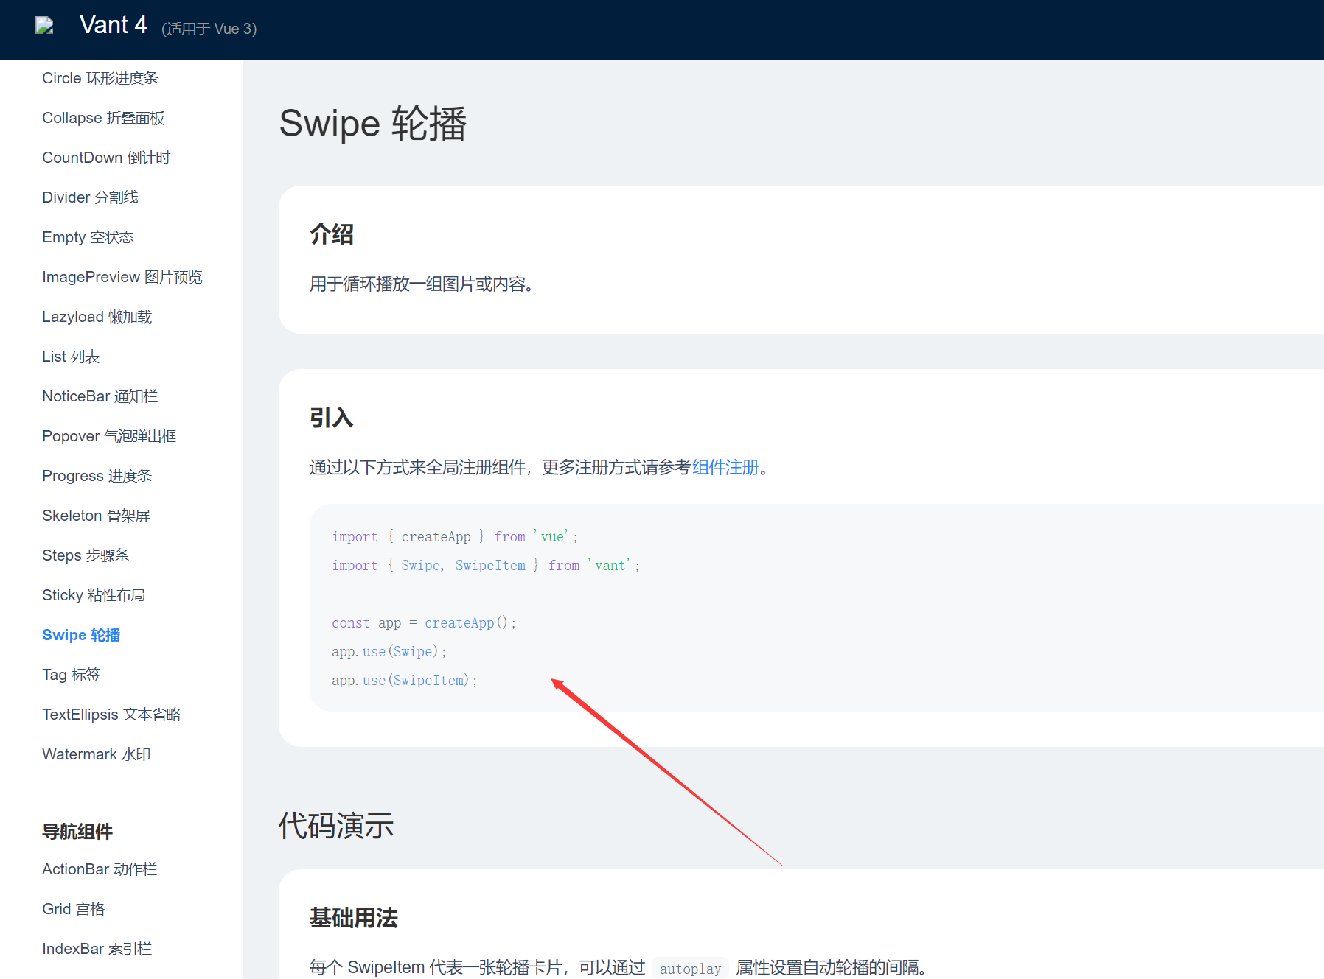Click the import createApp from 'vue' line
This screenshot has height=979, width=1324.
tap(455, 537)
